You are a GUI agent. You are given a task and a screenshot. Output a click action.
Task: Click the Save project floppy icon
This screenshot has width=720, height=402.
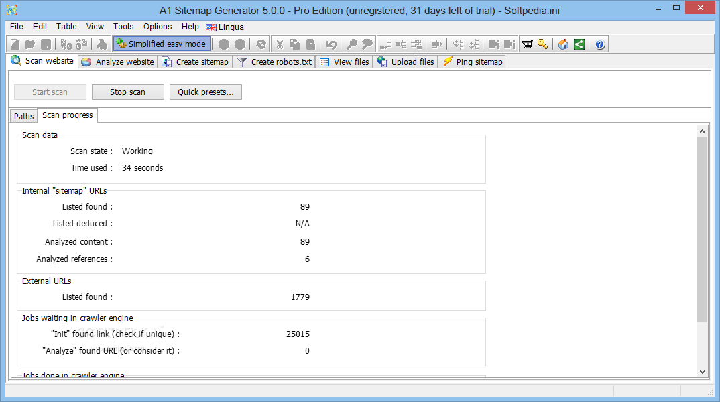46,44
